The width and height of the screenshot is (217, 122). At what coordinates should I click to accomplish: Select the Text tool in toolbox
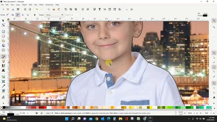click(x=3, y=70)
